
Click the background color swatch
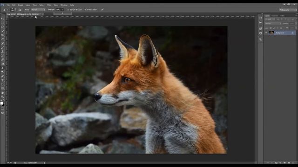[x=3, y=104]
